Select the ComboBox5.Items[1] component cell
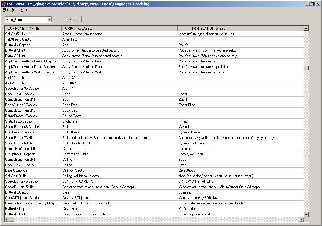322x226 pixels. click(33, 100)
